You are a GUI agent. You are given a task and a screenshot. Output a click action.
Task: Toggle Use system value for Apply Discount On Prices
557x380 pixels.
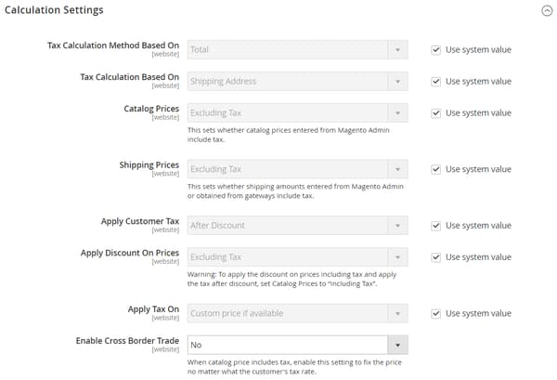pos(436,256)
